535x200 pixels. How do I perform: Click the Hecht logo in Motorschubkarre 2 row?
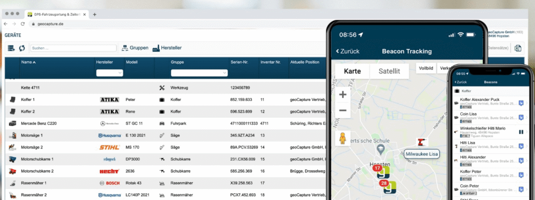(110, 171)
